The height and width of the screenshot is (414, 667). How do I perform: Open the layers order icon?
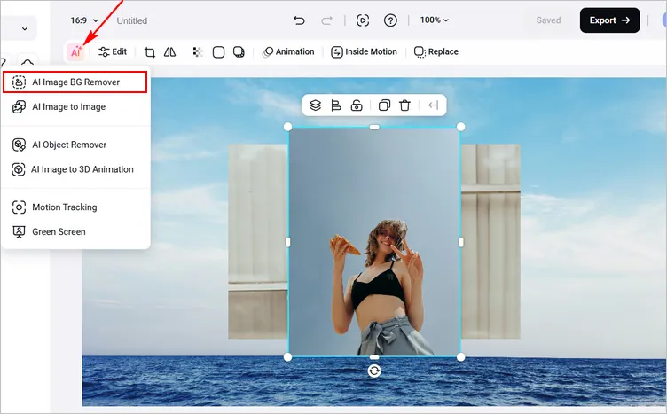coord(315,105)
